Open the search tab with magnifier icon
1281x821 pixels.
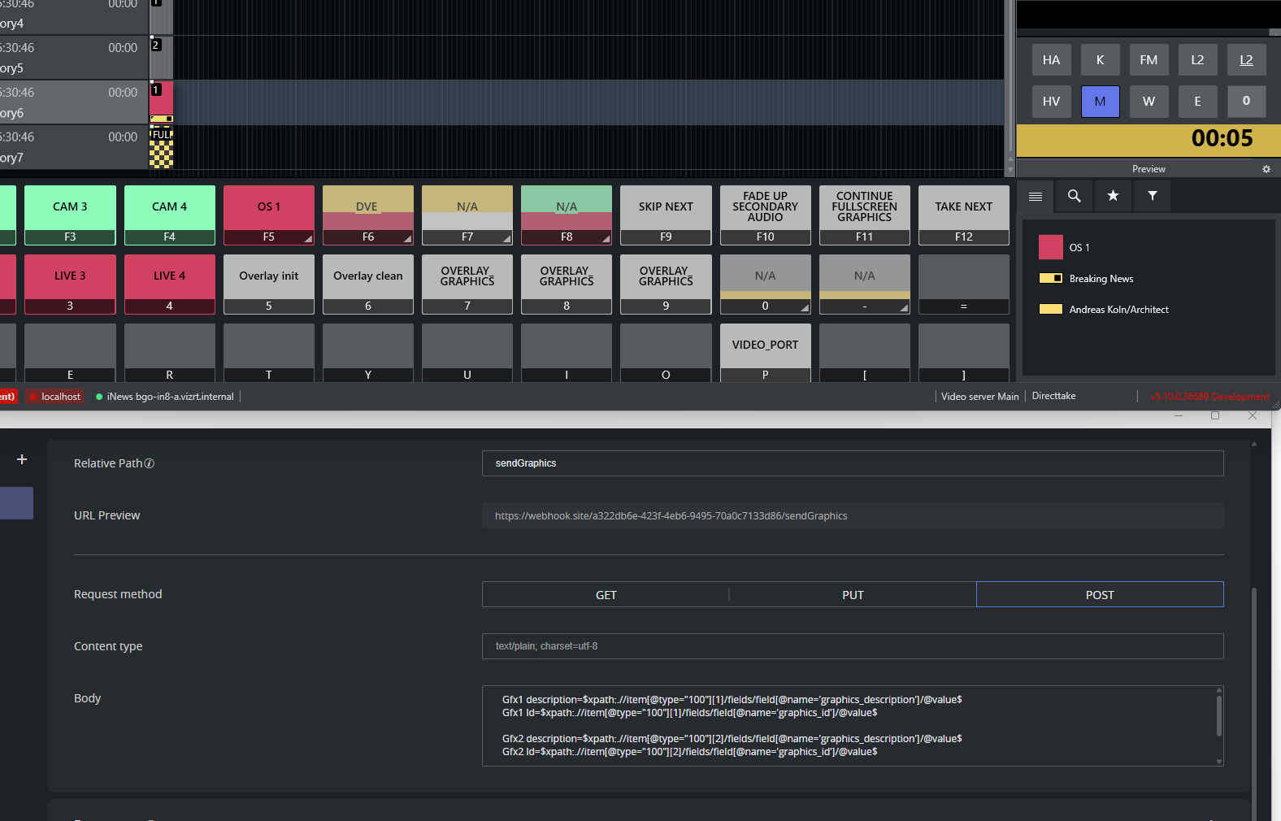(x=1074, y=196)
